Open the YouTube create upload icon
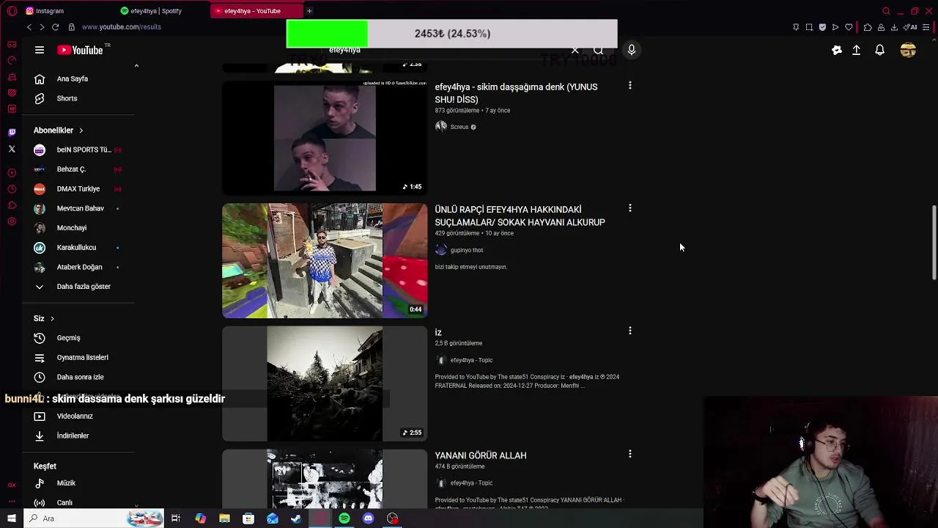 (856, 50)
